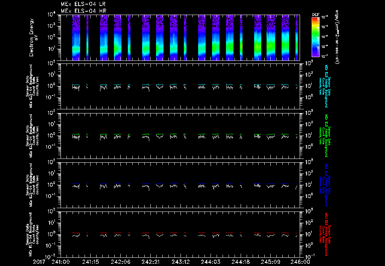This screenshot has width=385, height=266.
Task: Click the 10^-3 tick label atop the color bar
Action: 324,17
